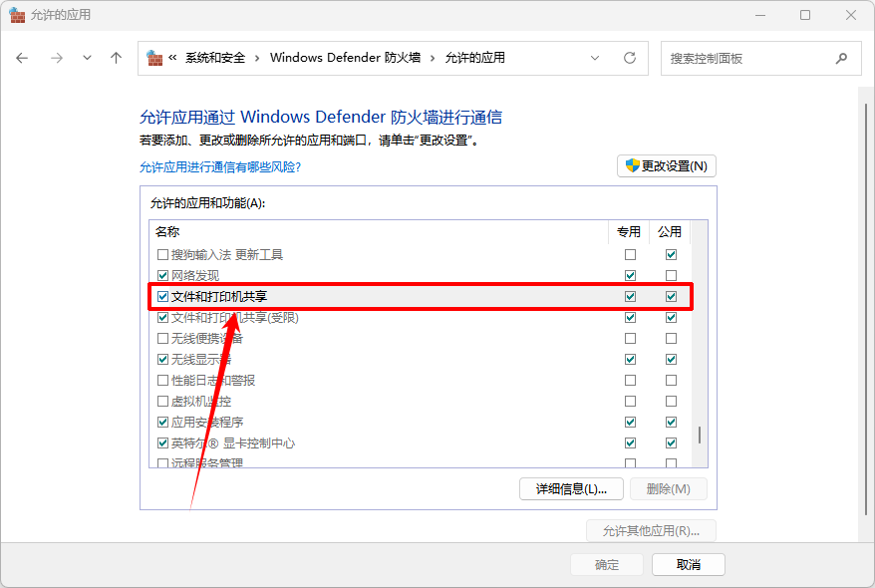Viewport: 875px width, 588px height.
Task: Click the 确定 button
Action: coord(607,564)
